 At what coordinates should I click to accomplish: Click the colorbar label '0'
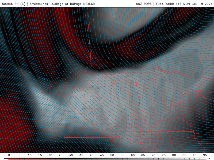(x=9, y=155)
